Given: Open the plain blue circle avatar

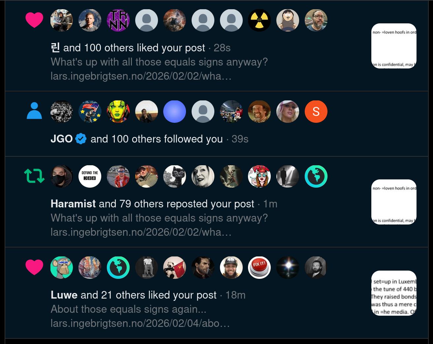Looking at the screenshot, I should click(x=174, y=112).
